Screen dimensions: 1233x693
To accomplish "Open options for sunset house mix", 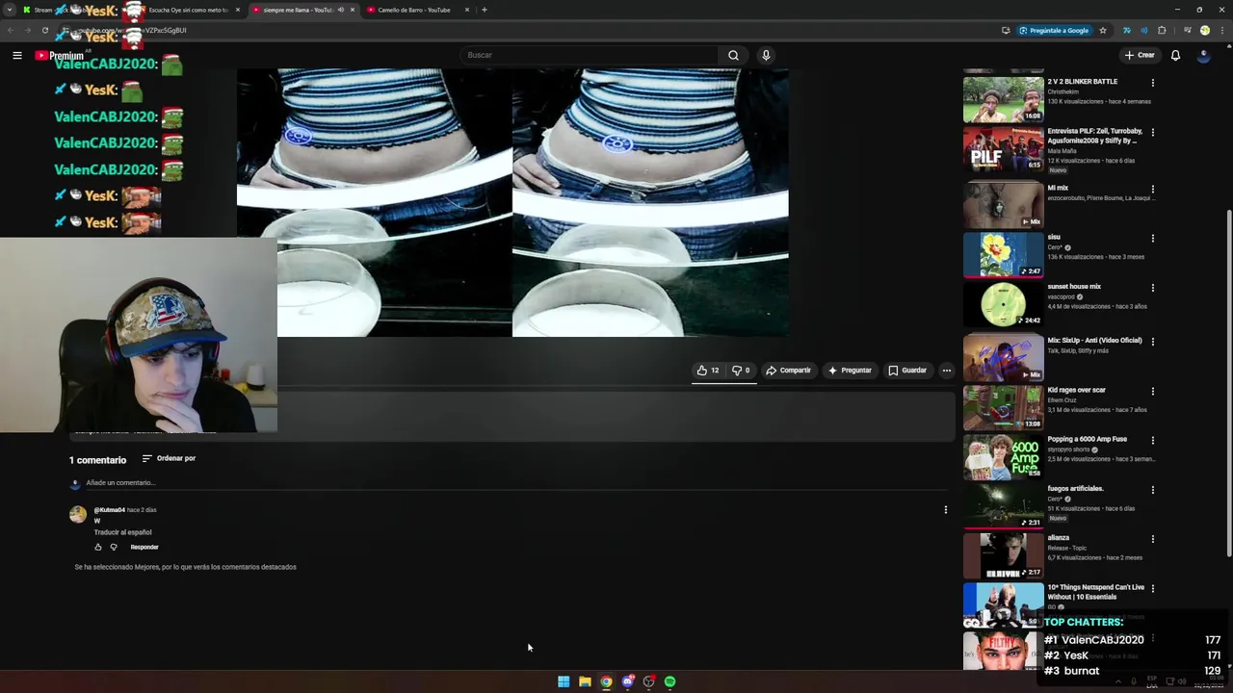I will point(1152,288).
